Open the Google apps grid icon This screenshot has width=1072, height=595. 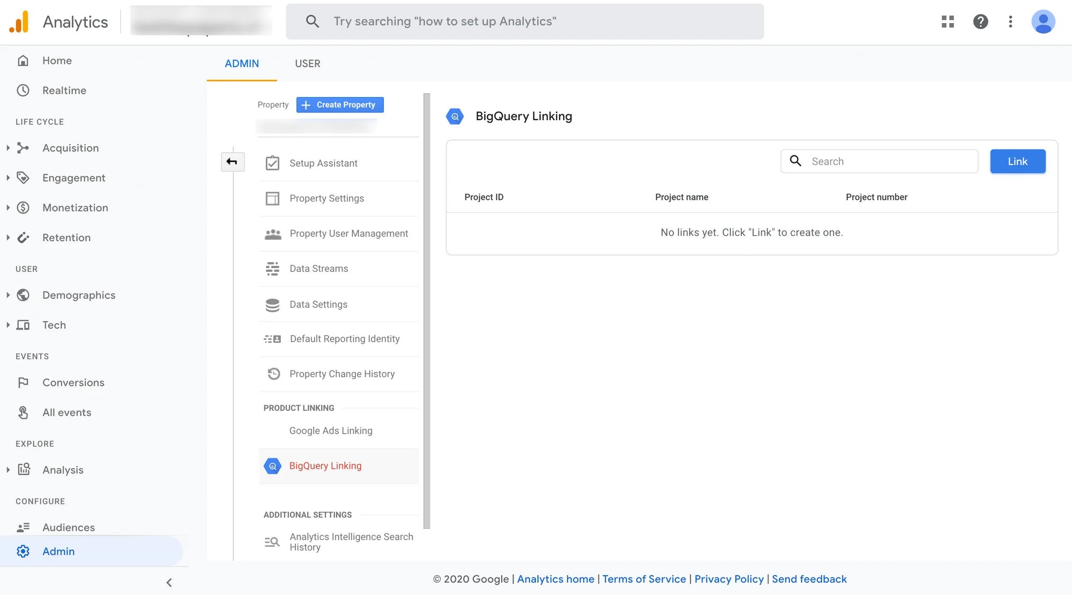948,21
